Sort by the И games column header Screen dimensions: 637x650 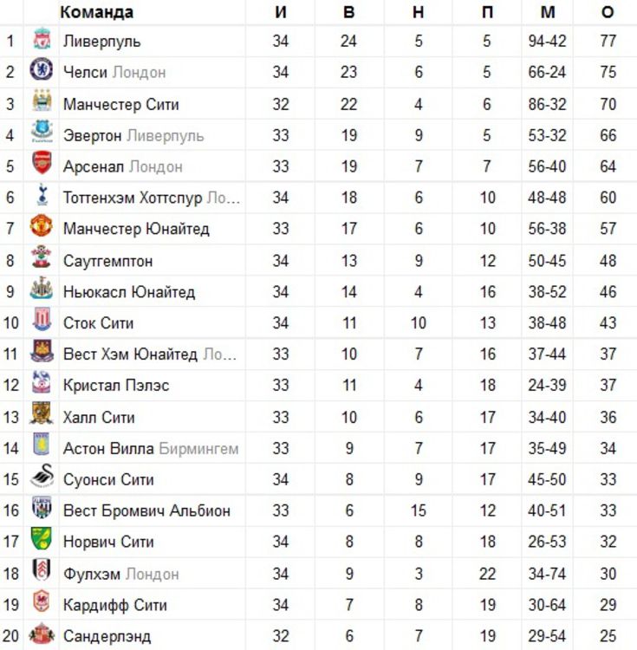pos(281,12)
